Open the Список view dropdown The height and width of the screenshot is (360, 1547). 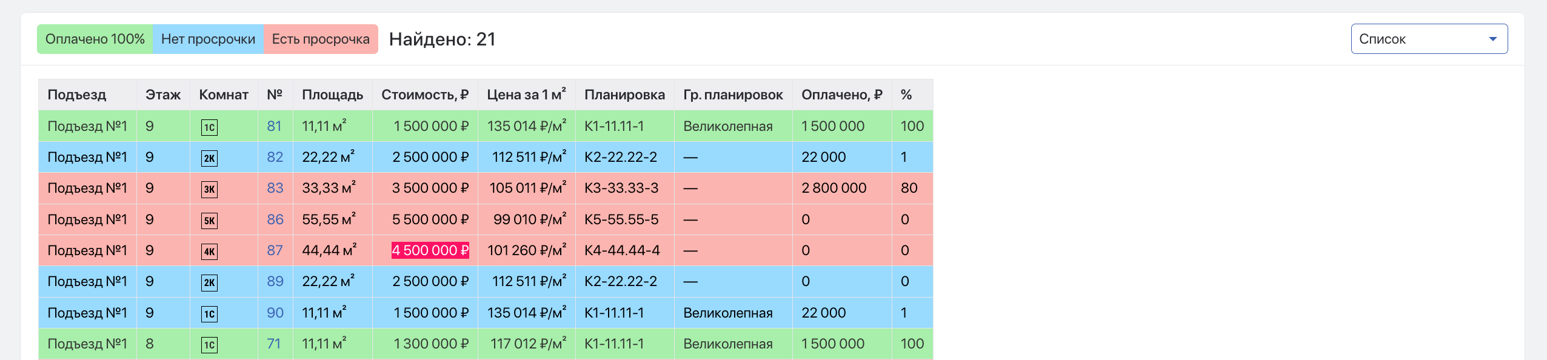[1429, 39]
